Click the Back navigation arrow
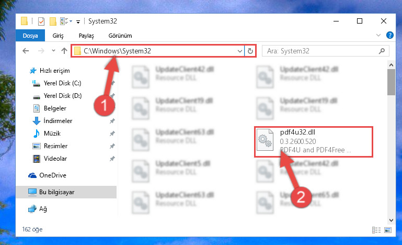Image resolution: width=402 pixels, height=245 pixels. click(26, 51)
